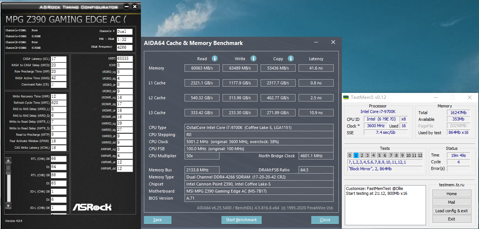This screenshot has width=479, height=229.
Task: Select test number 1 in TestMem5
Action: [x=356, y=155]
